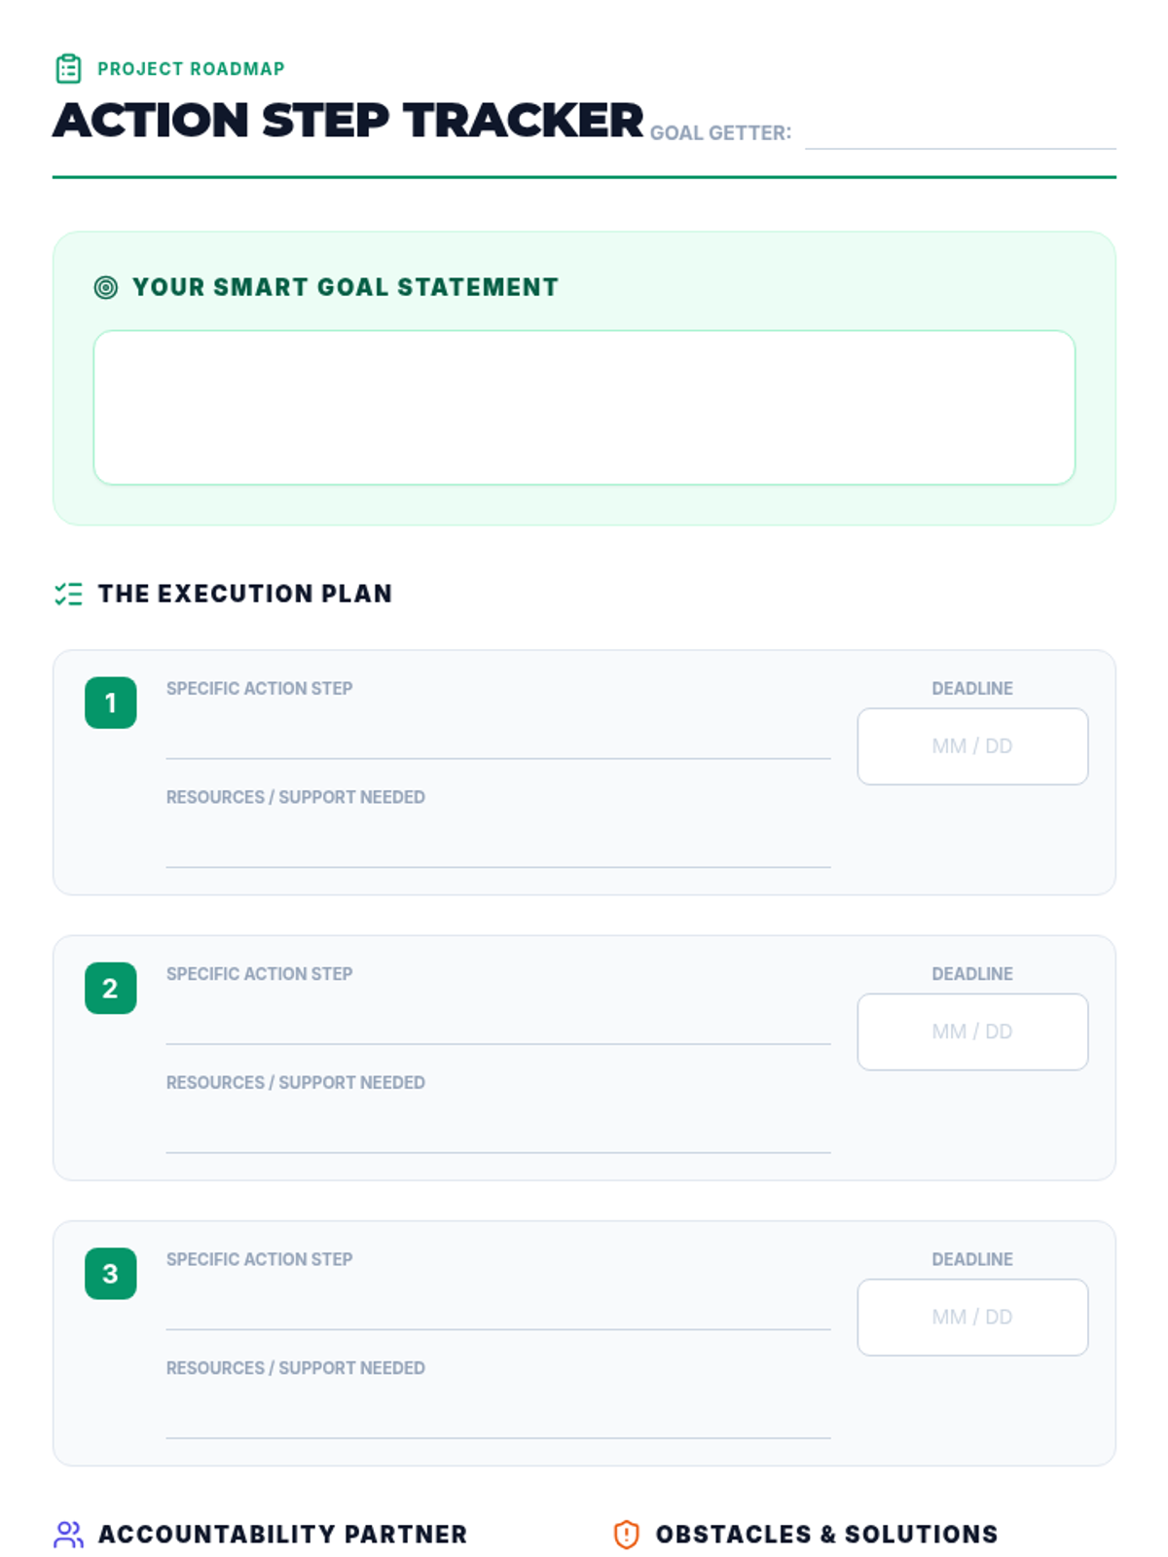The height and width of the screenshot is (1557, 1168).
Task: Click step 3 Specific Action Step line
Action: [497, 1310]
